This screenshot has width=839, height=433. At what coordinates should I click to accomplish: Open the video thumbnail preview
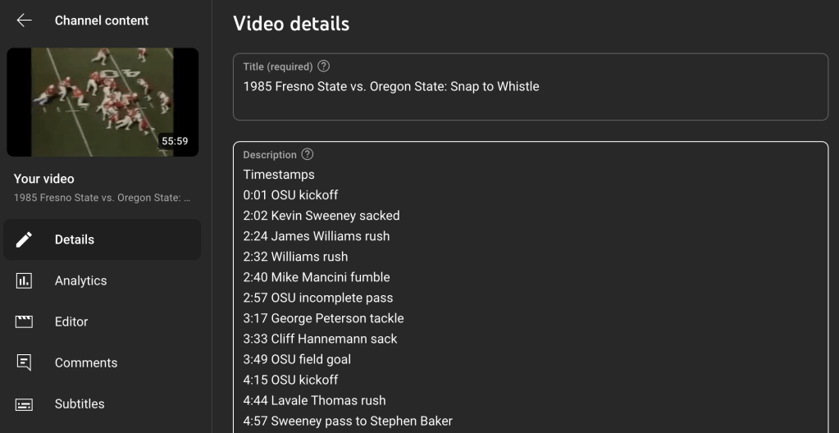(103, 102)
